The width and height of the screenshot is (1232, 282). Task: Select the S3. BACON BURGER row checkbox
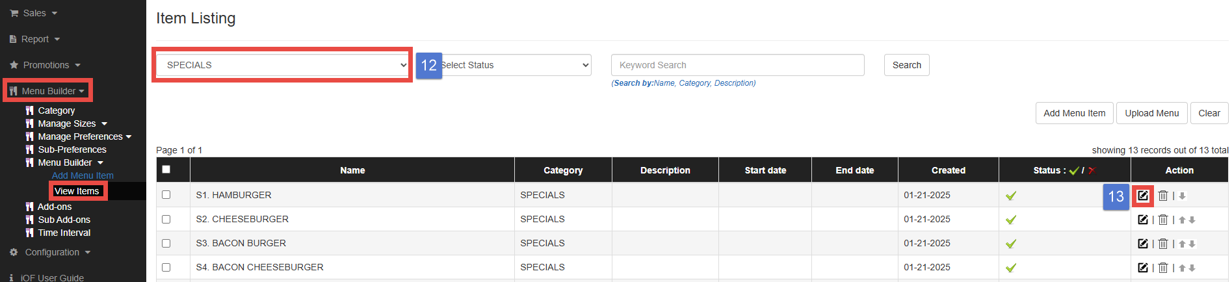point(166,243)
